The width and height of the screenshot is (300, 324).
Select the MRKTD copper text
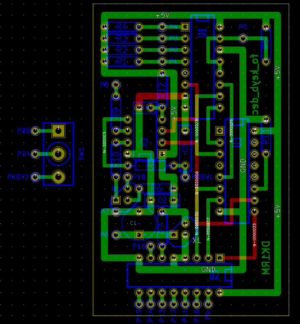265,258
